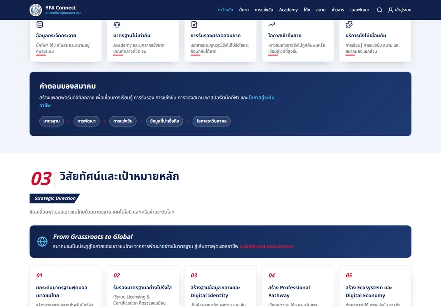
Task: Open the โค้ช navigation item
Action: 307,10
